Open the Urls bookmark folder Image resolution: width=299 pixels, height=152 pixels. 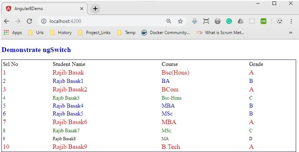tap(36, 33)
